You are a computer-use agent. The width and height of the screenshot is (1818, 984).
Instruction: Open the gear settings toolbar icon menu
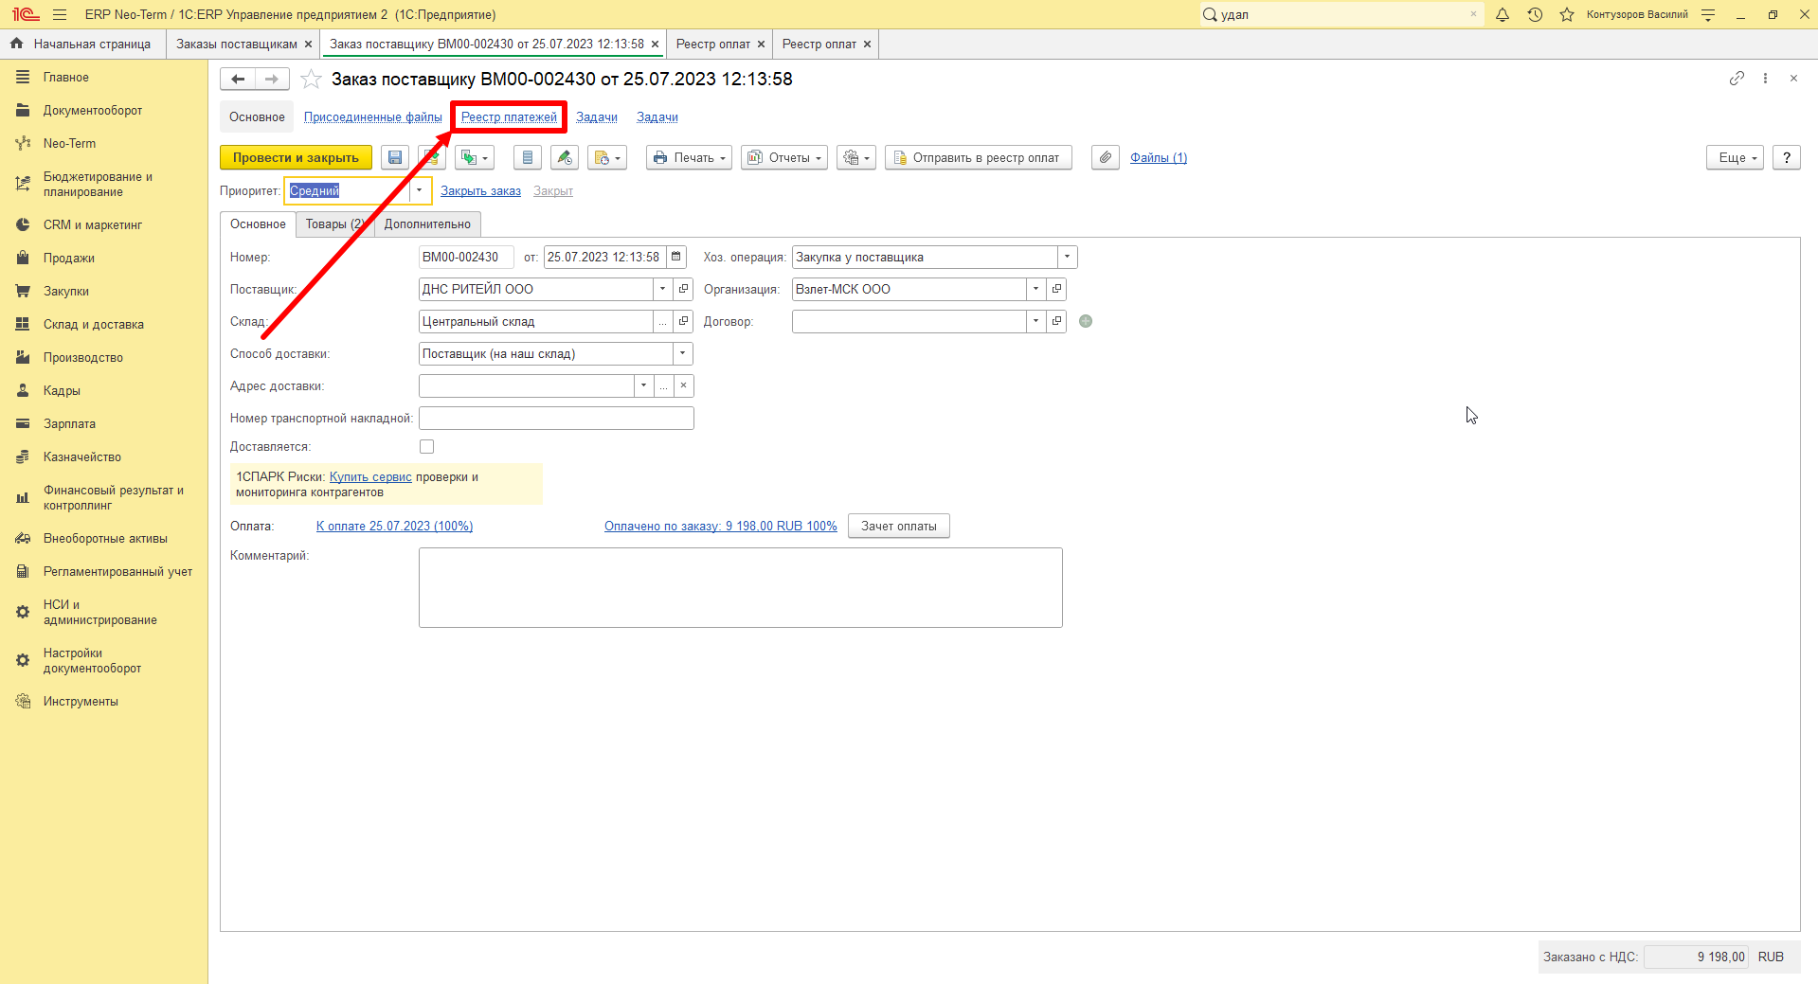click(856, 158)
